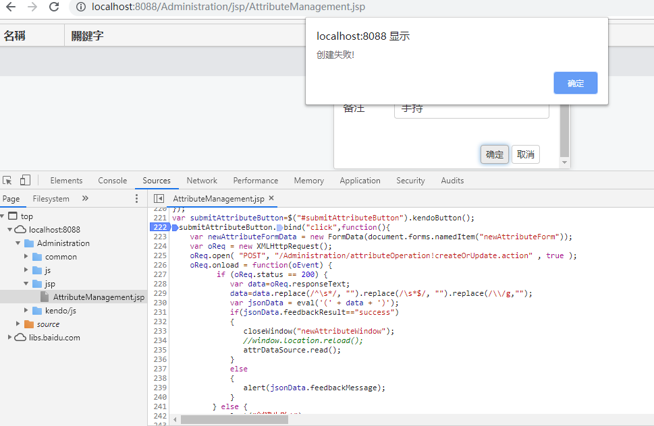Click the popup window's vertical scrollbar thumb
The width and height of the screenshot is (654, 426).
point(564,130)
